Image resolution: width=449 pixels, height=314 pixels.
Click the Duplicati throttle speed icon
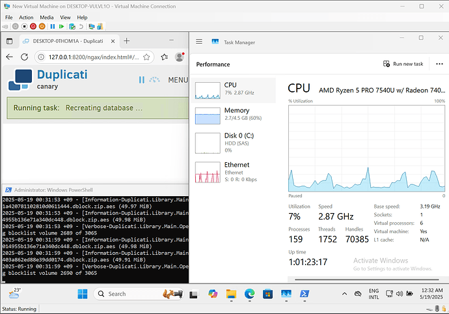click(155, 79)
